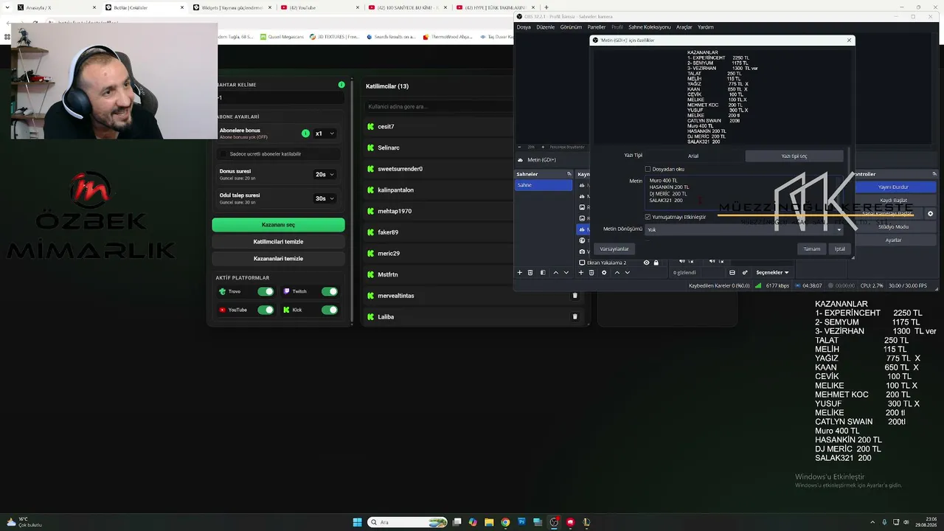Toggle the Twitch platform switch
This screenshot has width=944, height=531.
pos(329,291)
